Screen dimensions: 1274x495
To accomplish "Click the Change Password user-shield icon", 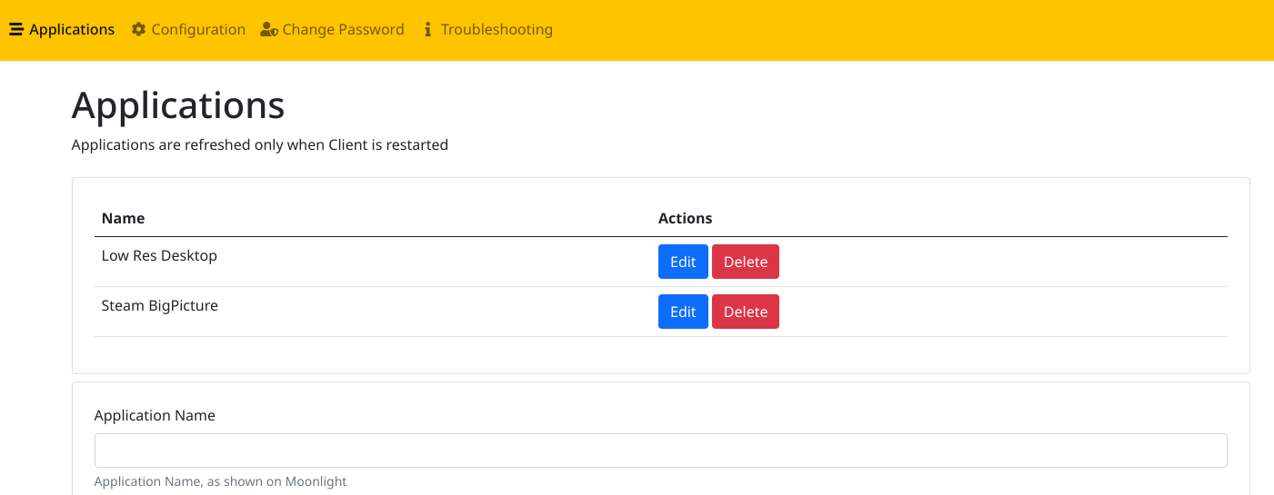I will click(x=268, y=30).
